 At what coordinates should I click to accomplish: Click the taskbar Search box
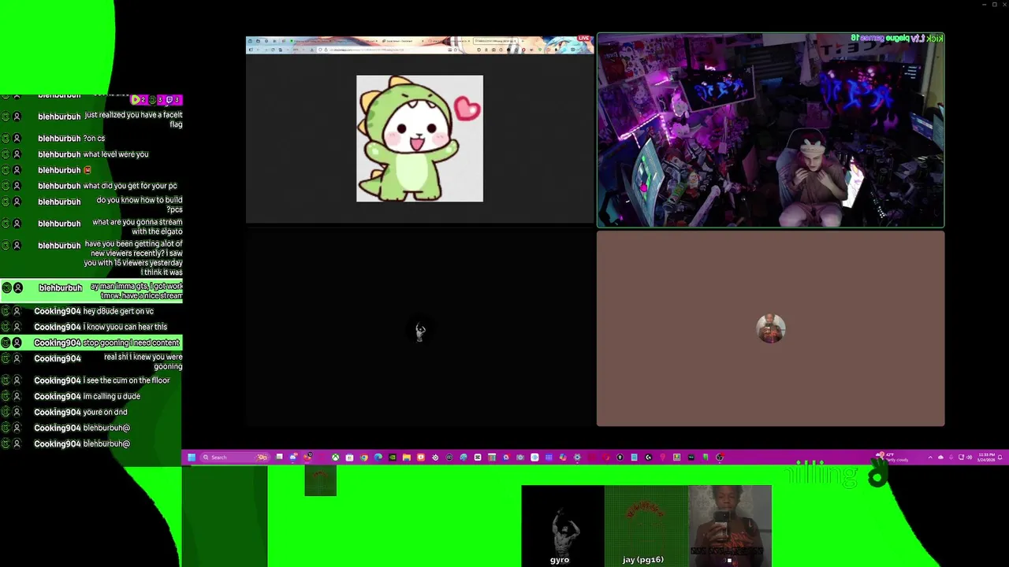235,457
